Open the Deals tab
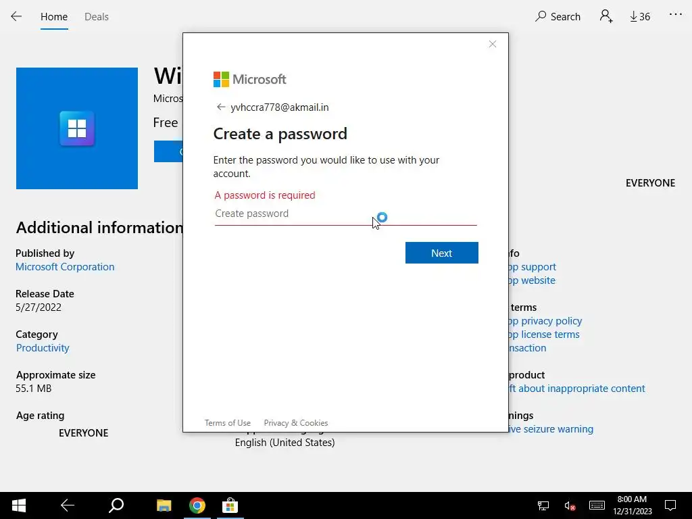Viewport: 692px width, 519px height. pos(97,17)
